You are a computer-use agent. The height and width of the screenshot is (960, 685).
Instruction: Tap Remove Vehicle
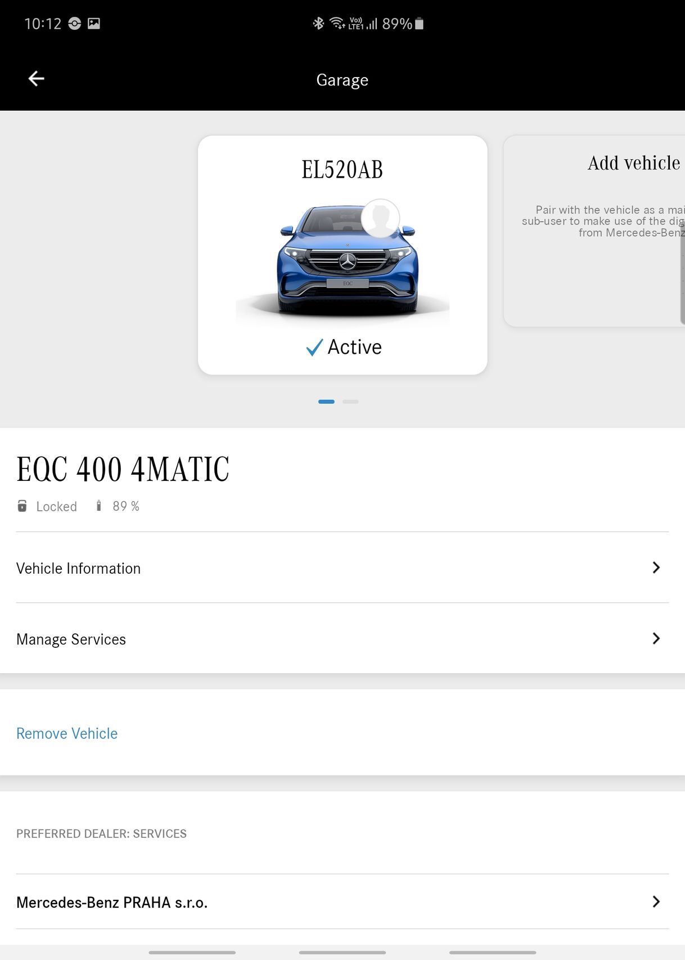point(66,733)
